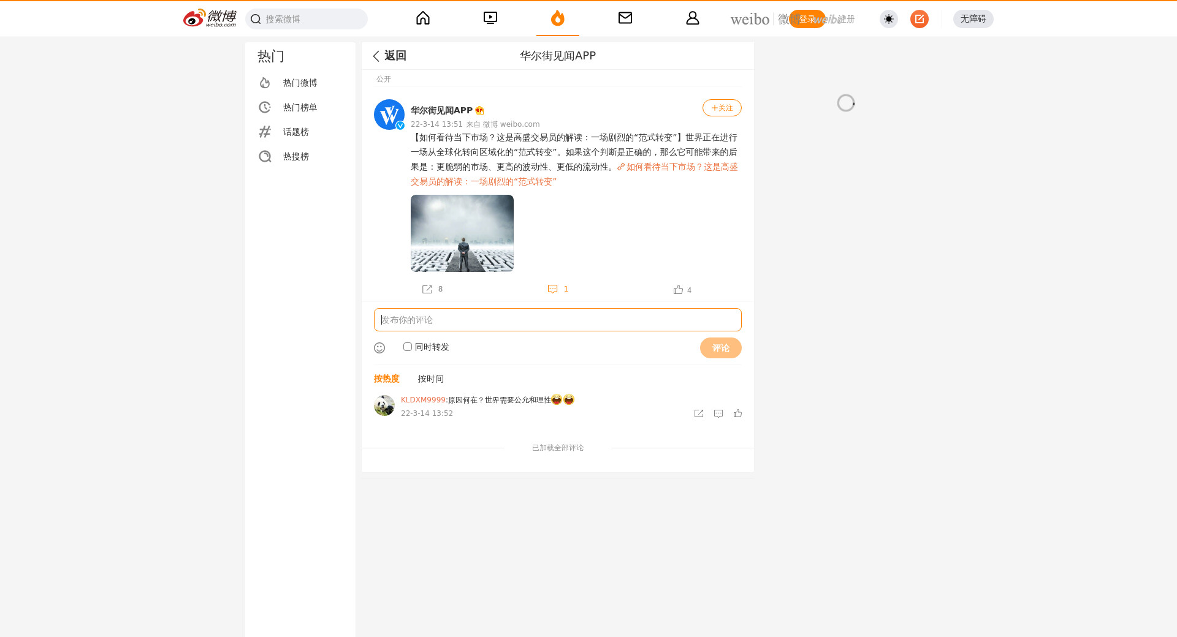
Task: Toggle dark mode with sun icon
Action: click(888, 19)
